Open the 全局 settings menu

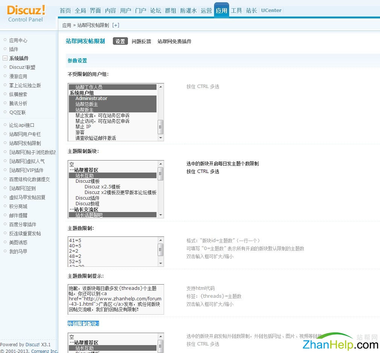(80, 10)
